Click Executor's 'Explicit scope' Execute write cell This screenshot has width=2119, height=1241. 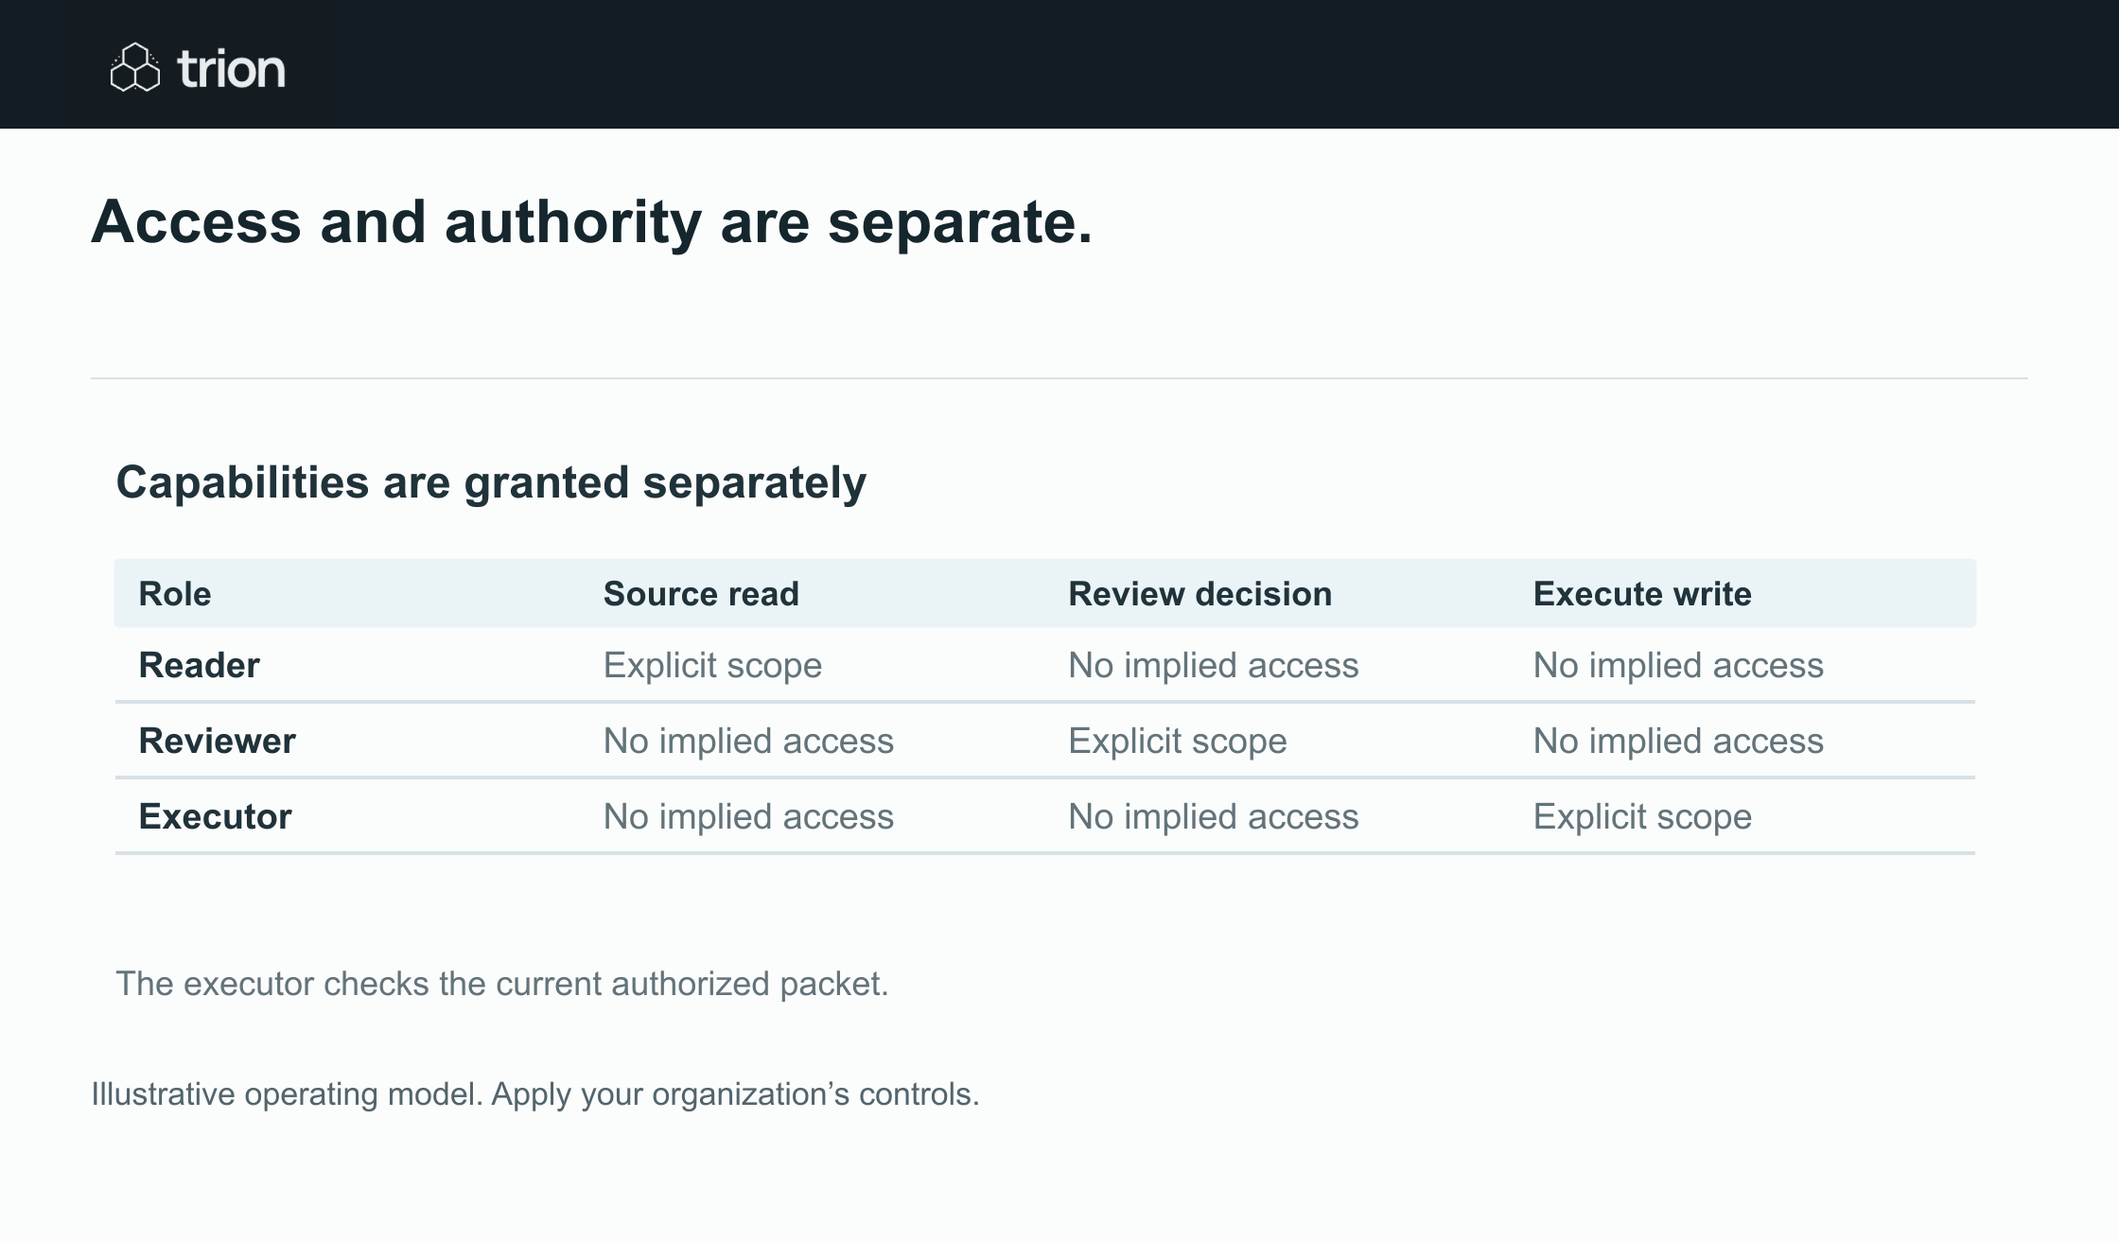(x=1642, y=817)
